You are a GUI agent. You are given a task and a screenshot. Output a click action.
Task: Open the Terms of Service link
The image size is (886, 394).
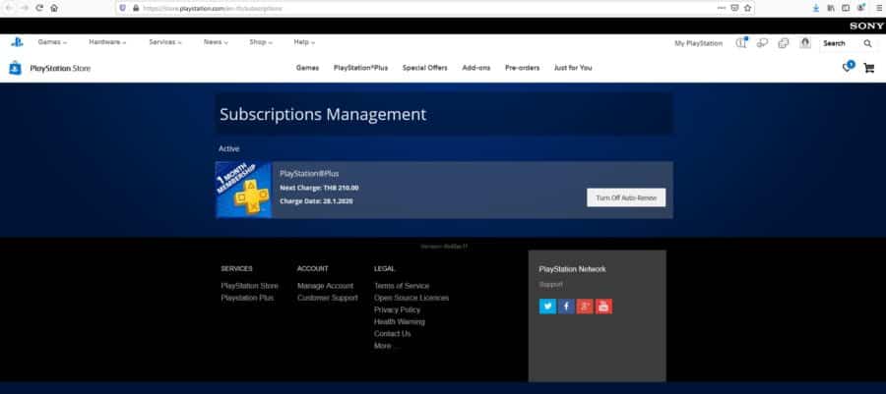[x=401, y=286]
